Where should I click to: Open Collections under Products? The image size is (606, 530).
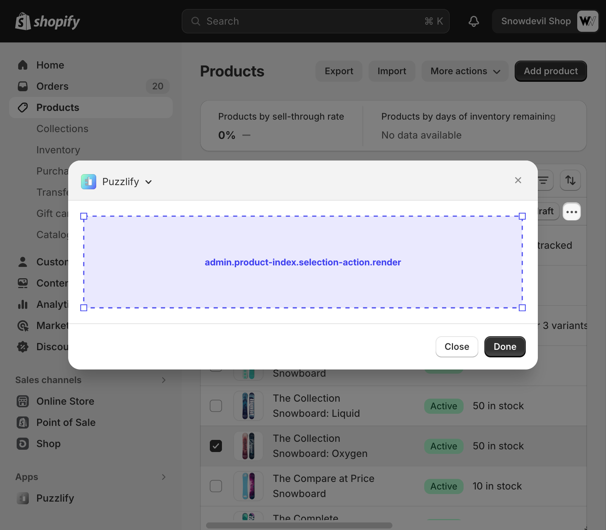pyautogui.click(x=62, y=129)
